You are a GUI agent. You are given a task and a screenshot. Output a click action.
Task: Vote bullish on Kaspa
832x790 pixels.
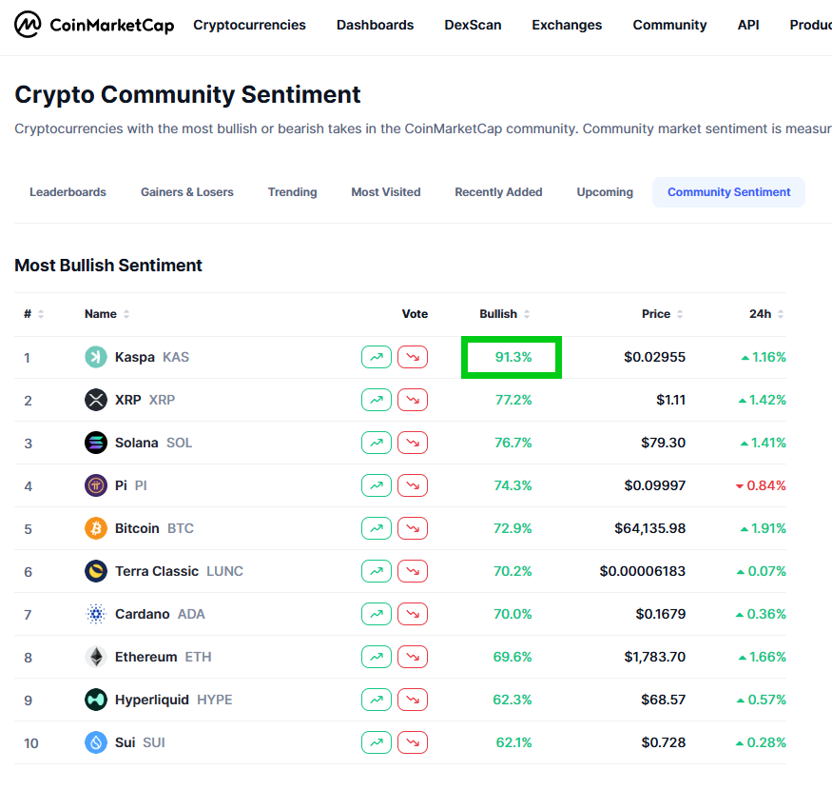pos(377,357)
